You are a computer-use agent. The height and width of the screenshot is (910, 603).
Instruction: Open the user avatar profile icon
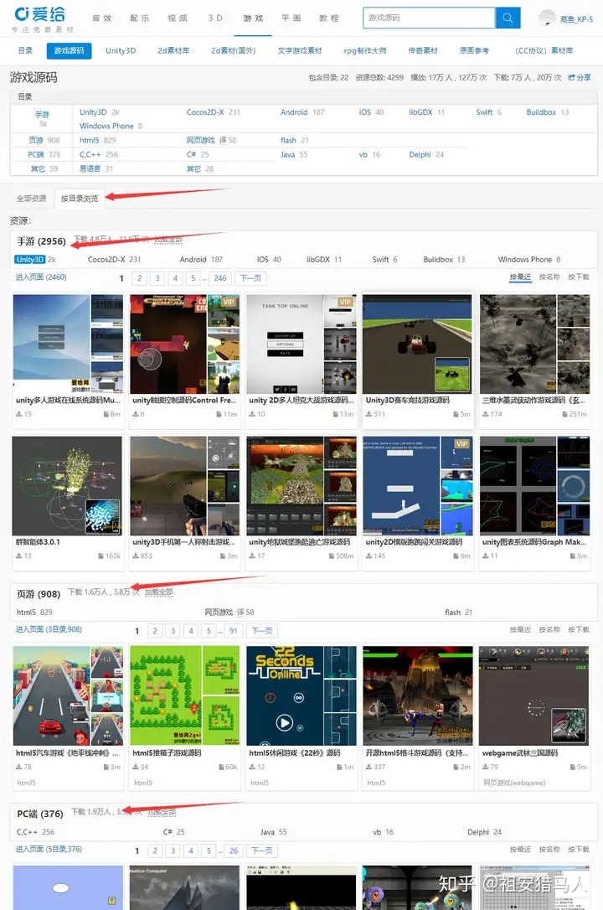tap(547, 18)
